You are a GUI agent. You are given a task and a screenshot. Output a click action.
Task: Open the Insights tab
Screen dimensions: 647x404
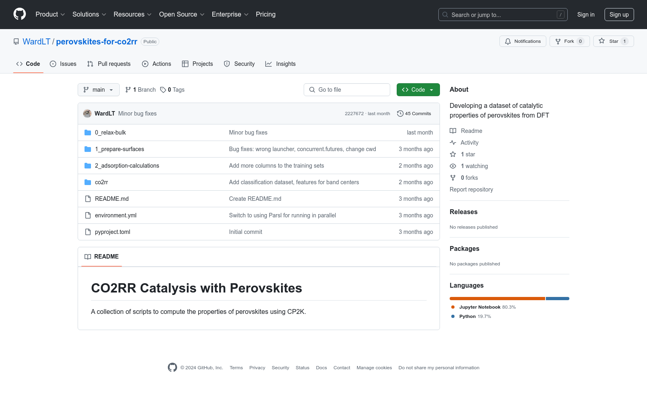[281, 64]
